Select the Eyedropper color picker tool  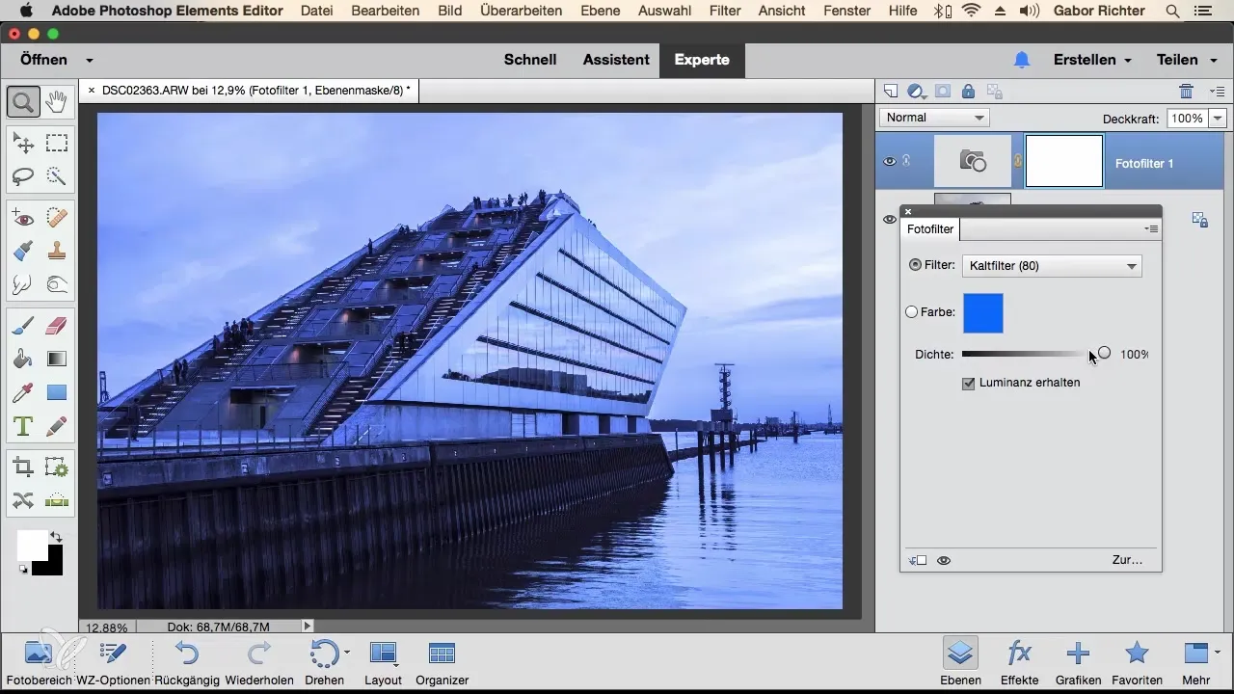(23, 392)
